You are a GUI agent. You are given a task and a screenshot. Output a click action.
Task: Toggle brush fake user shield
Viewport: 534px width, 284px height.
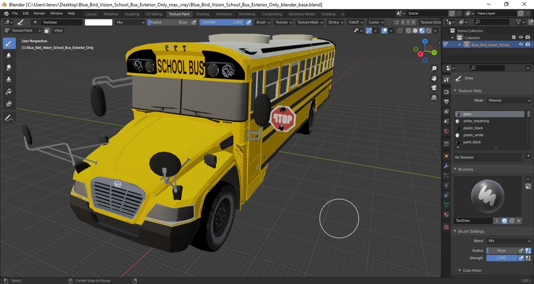click(505, 221)
